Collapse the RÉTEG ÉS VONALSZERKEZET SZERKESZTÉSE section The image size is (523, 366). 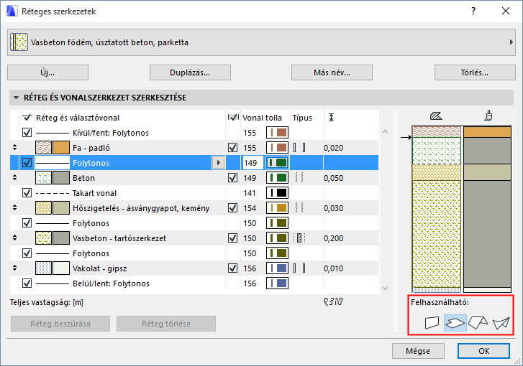pyautogui.click(x=16, y=98)
